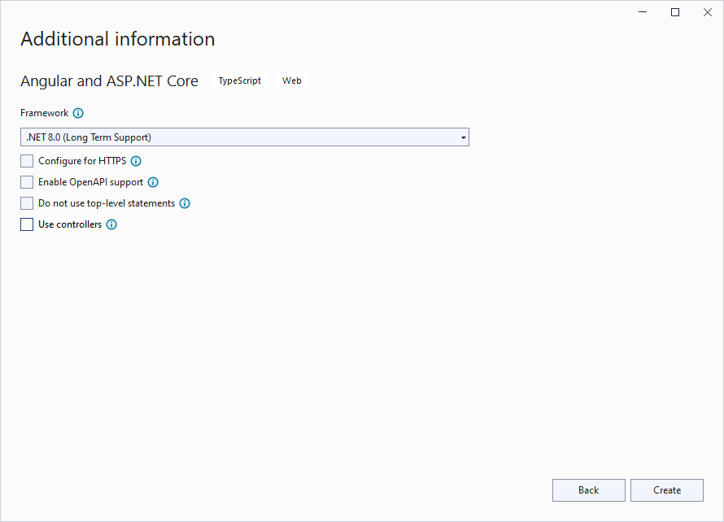Open the Framework dropdown showing .NET 8.0

(x=245, y=137)
